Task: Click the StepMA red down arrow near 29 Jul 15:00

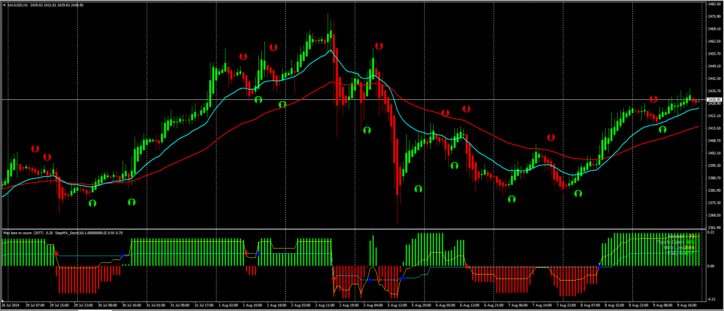Action: coord(57,253)
